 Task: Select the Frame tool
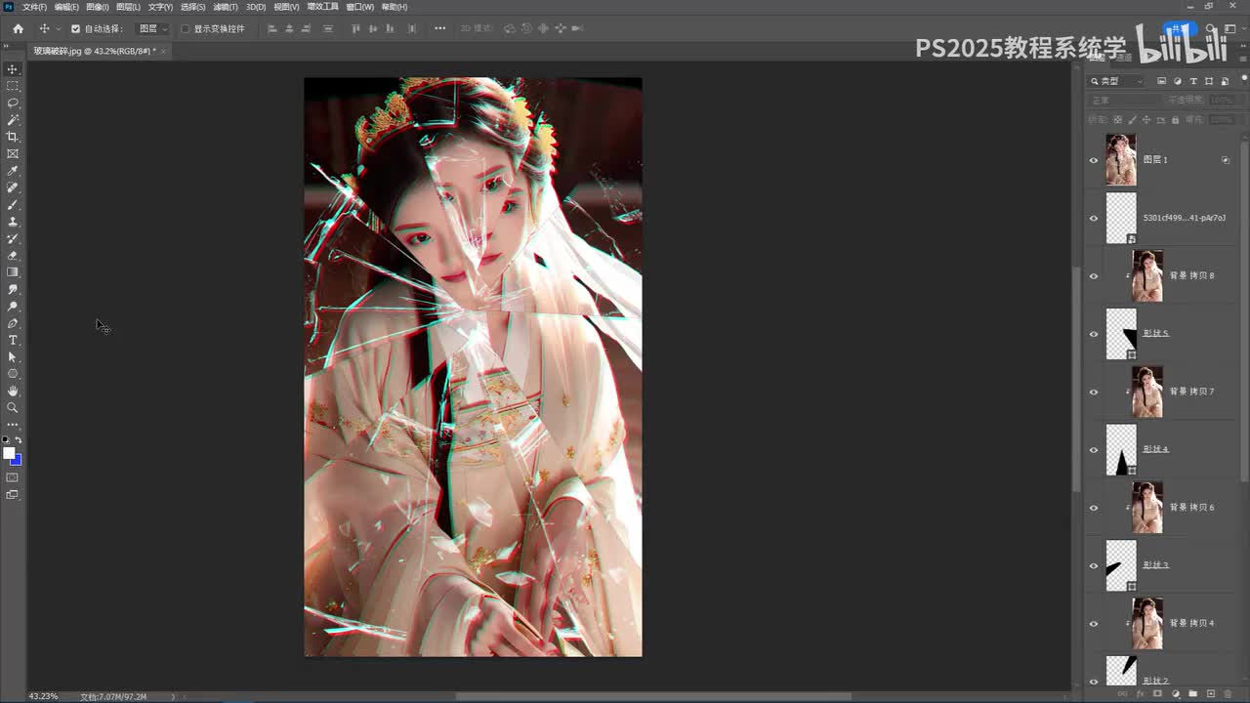[13, 153]
